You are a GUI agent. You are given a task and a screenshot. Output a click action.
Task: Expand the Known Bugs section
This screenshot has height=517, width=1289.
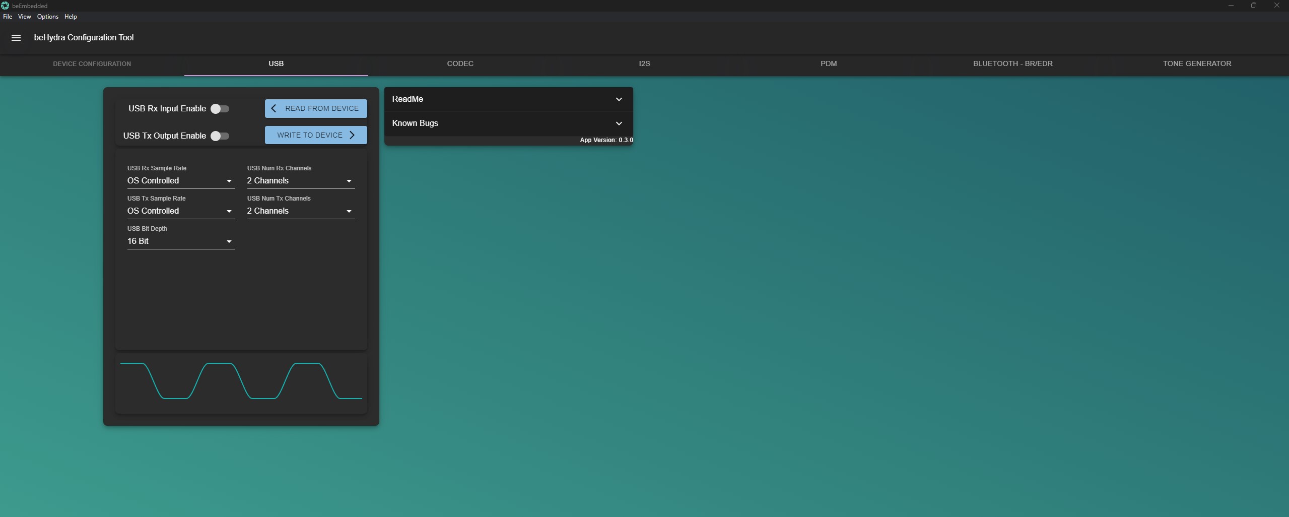tap(508, 123)
